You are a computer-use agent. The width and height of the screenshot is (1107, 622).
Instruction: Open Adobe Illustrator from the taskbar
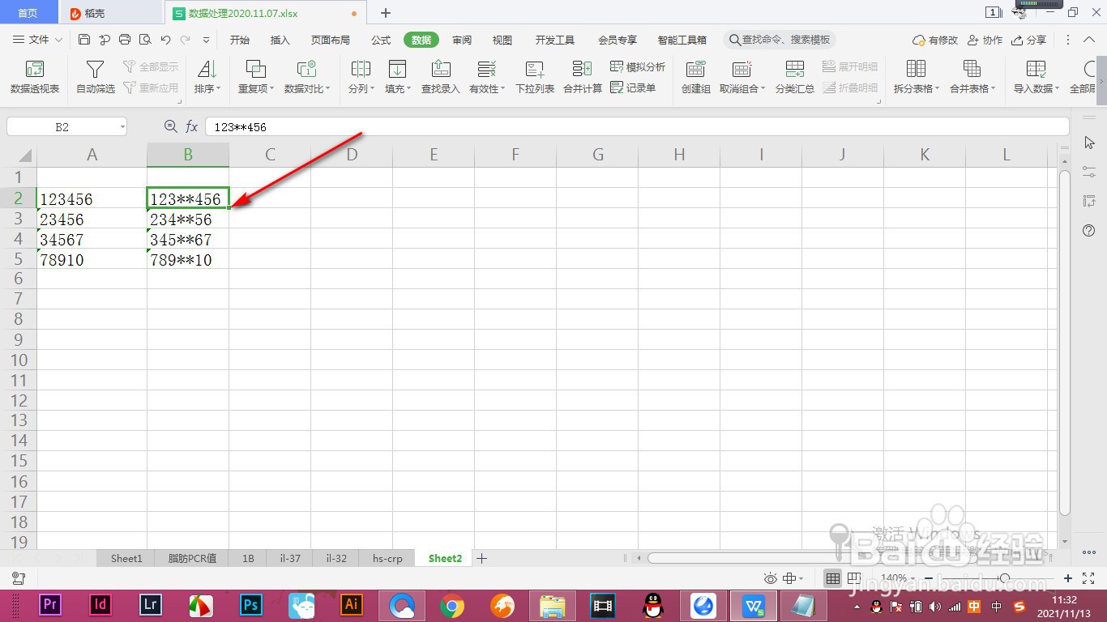pyautogui.click(x=352, y=604)
